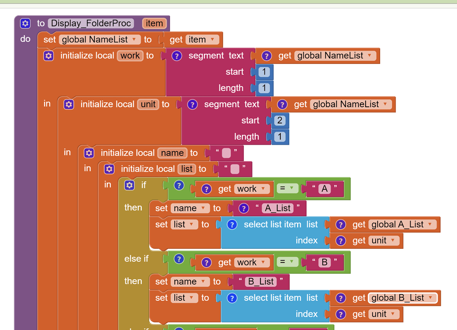
Task: Click the start value 2 number field
Action: coord(279,120)
